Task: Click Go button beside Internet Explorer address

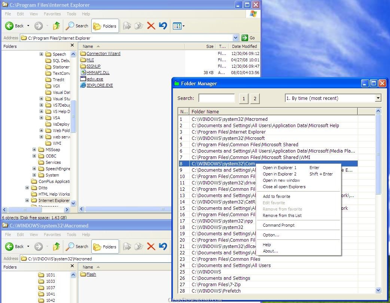Action: coord(248,38)
